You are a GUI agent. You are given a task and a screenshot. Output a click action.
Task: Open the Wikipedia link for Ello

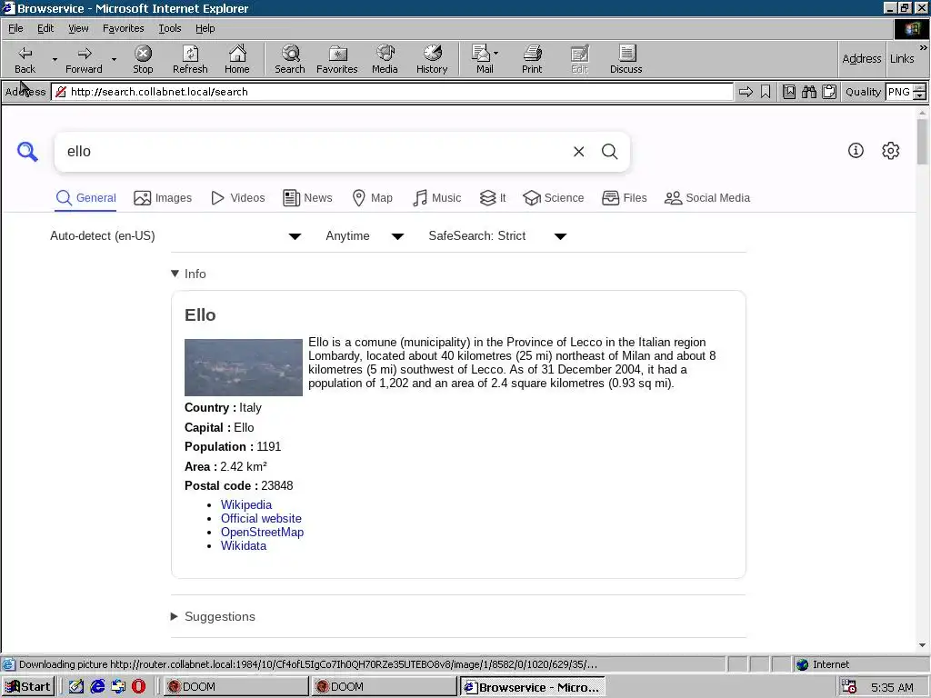(246, 504)
